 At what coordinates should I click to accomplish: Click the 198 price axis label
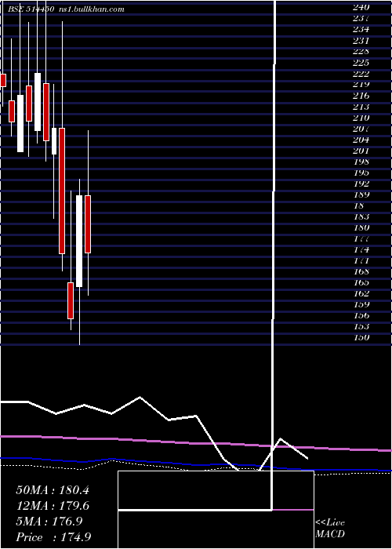pos(361,162)
